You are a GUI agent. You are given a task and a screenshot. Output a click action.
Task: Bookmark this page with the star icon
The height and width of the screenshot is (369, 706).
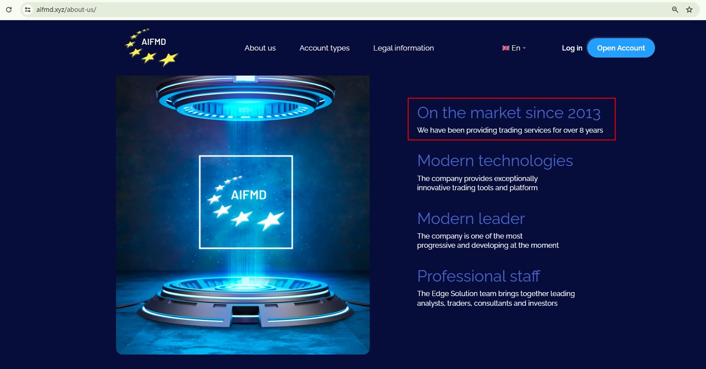(689, 10)
